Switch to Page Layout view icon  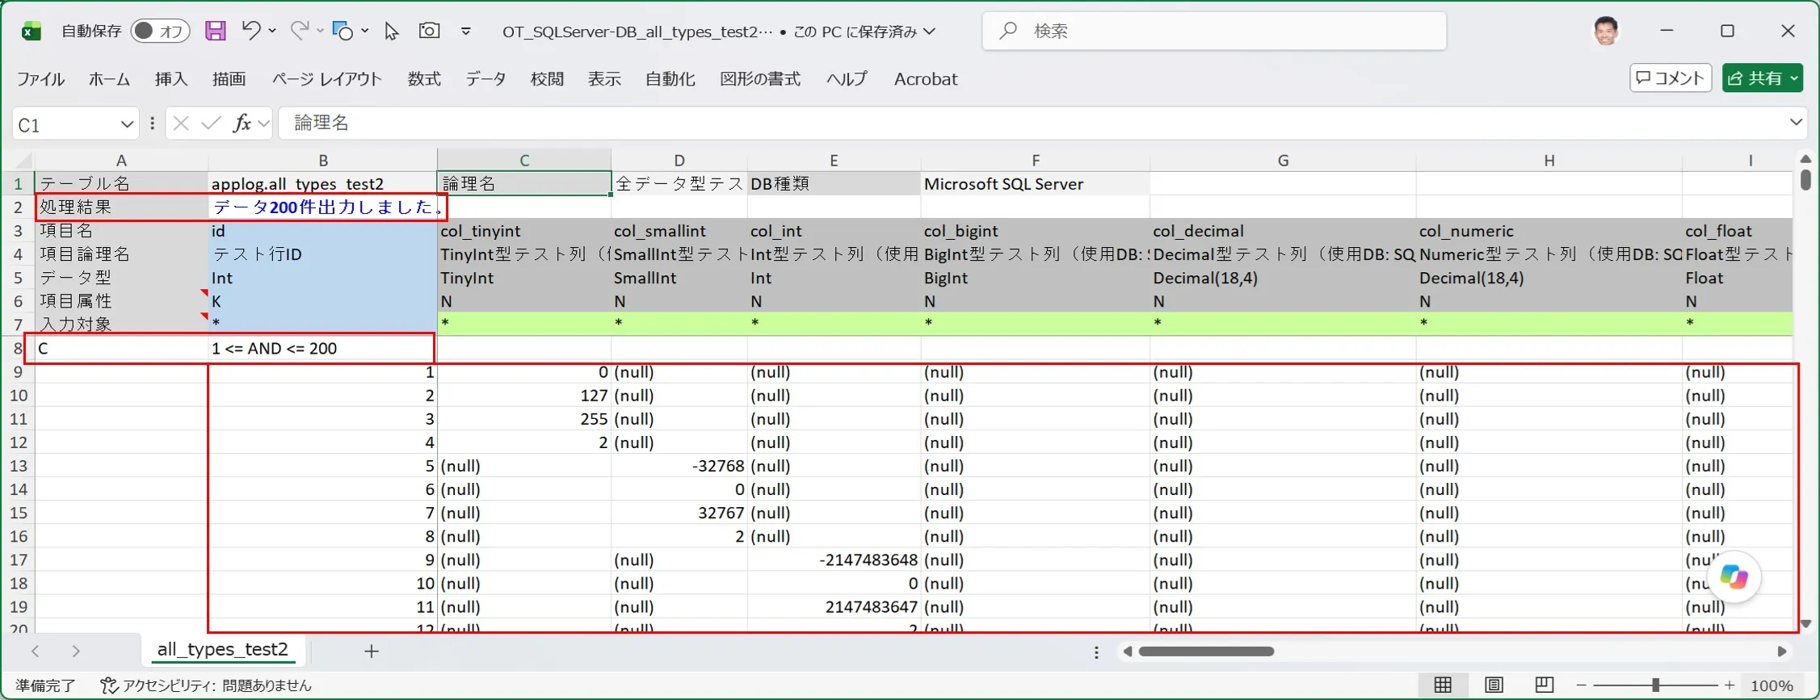pos(1494,685)
